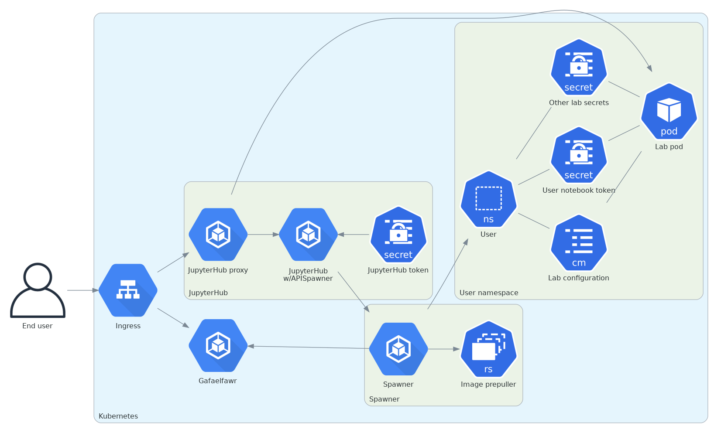721x436 pixels.
Task: Select the "JupyterHub token" label
Action: (398, 270)
